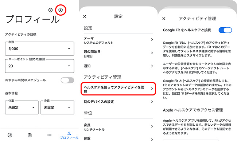Open the Browse list tab icon

tap(49, 135)
